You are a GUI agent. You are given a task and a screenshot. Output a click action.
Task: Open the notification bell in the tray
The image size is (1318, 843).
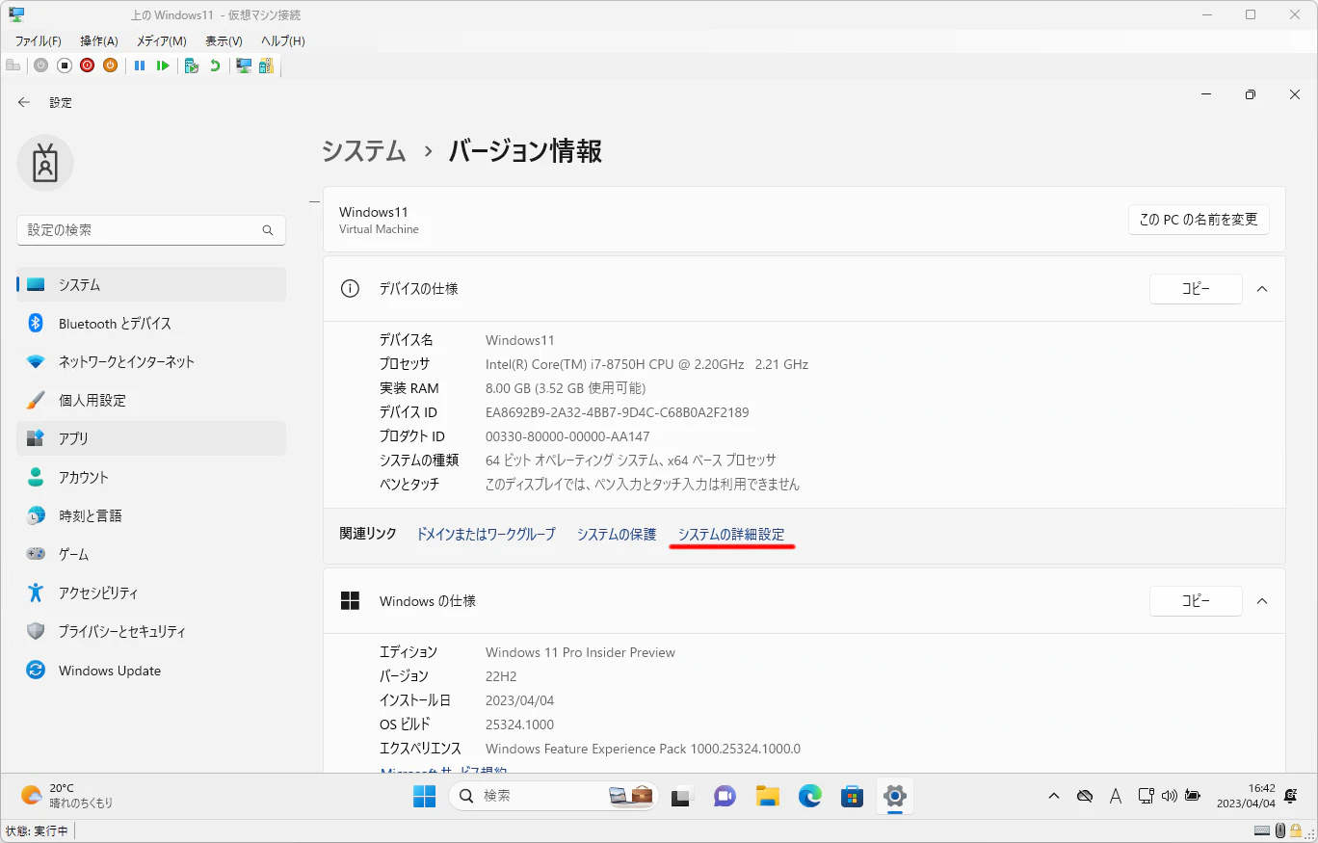coord(1291,796)
